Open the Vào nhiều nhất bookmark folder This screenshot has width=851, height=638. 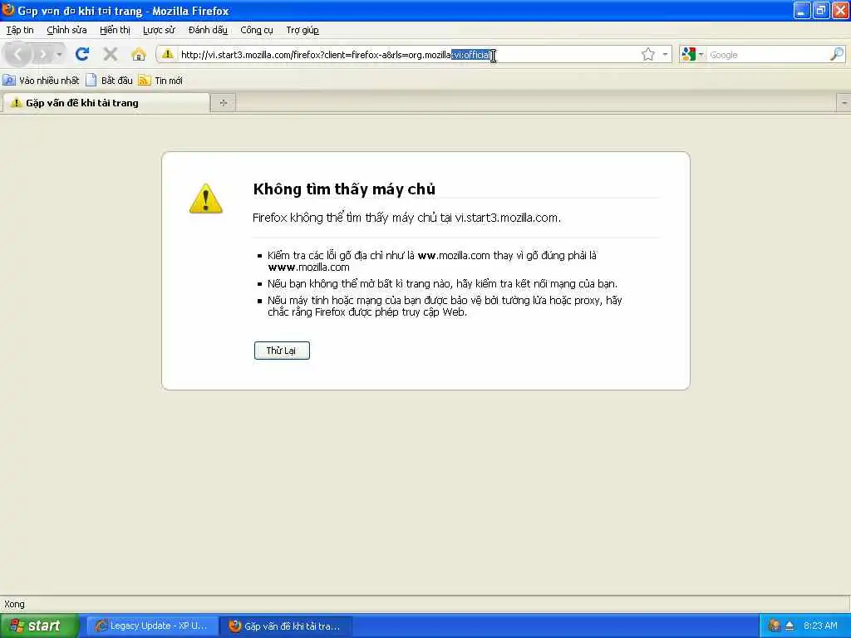[x=42, y=81]
